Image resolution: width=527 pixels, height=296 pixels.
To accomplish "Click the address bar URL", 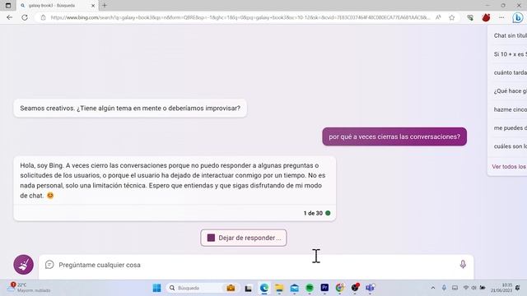I will (x=240, y=17).
